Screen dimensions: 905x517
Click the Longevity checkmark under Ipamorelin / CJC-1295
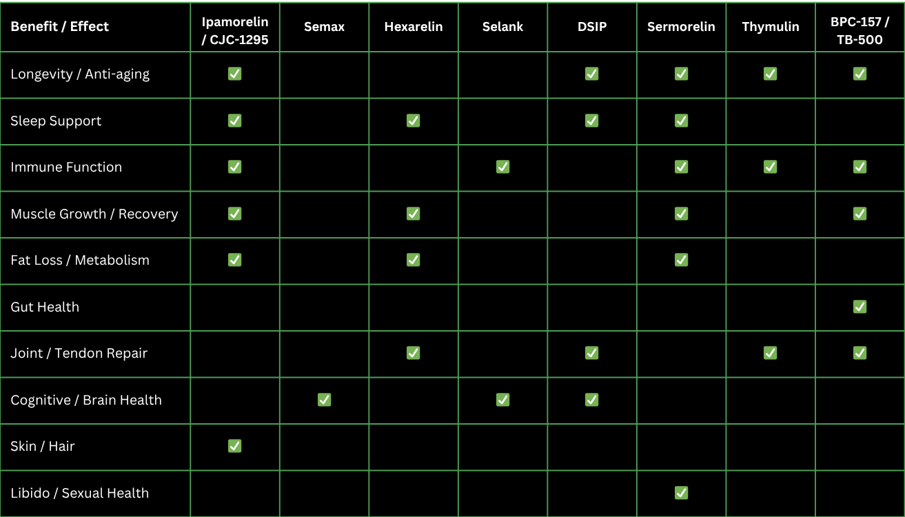(234, 74)
